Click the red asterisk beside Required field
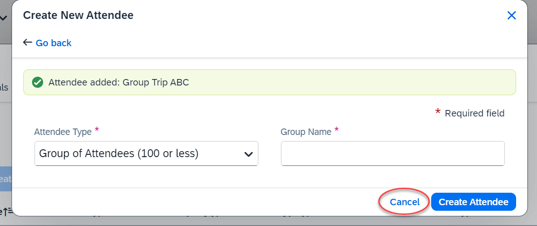 pos(438,112)
